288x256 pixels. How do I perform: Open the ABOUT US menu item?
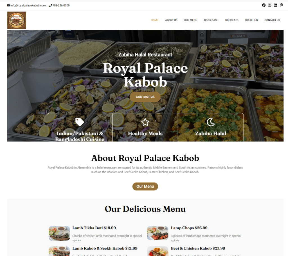point(171,20)
